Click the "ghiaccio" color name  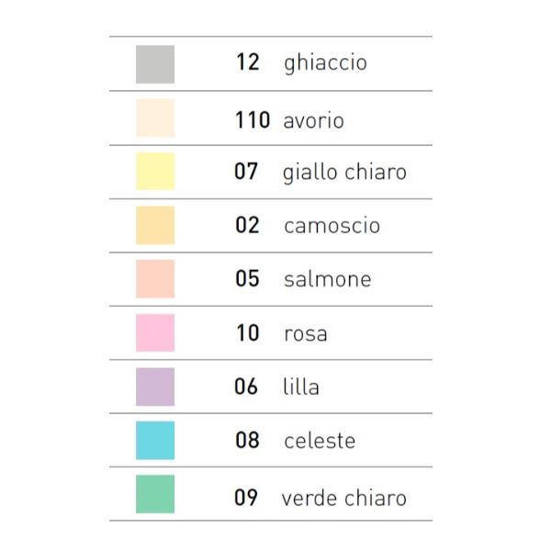(325, 63)
